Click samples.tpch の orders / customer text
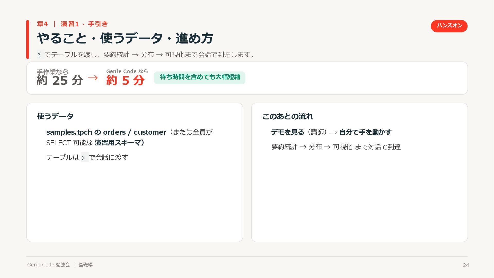494x278 pixels. (x=106, y=132)
